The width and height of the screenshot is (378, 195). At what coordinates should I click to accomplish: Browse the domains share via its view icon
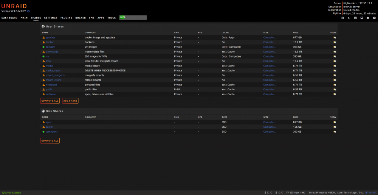(335, 47)
